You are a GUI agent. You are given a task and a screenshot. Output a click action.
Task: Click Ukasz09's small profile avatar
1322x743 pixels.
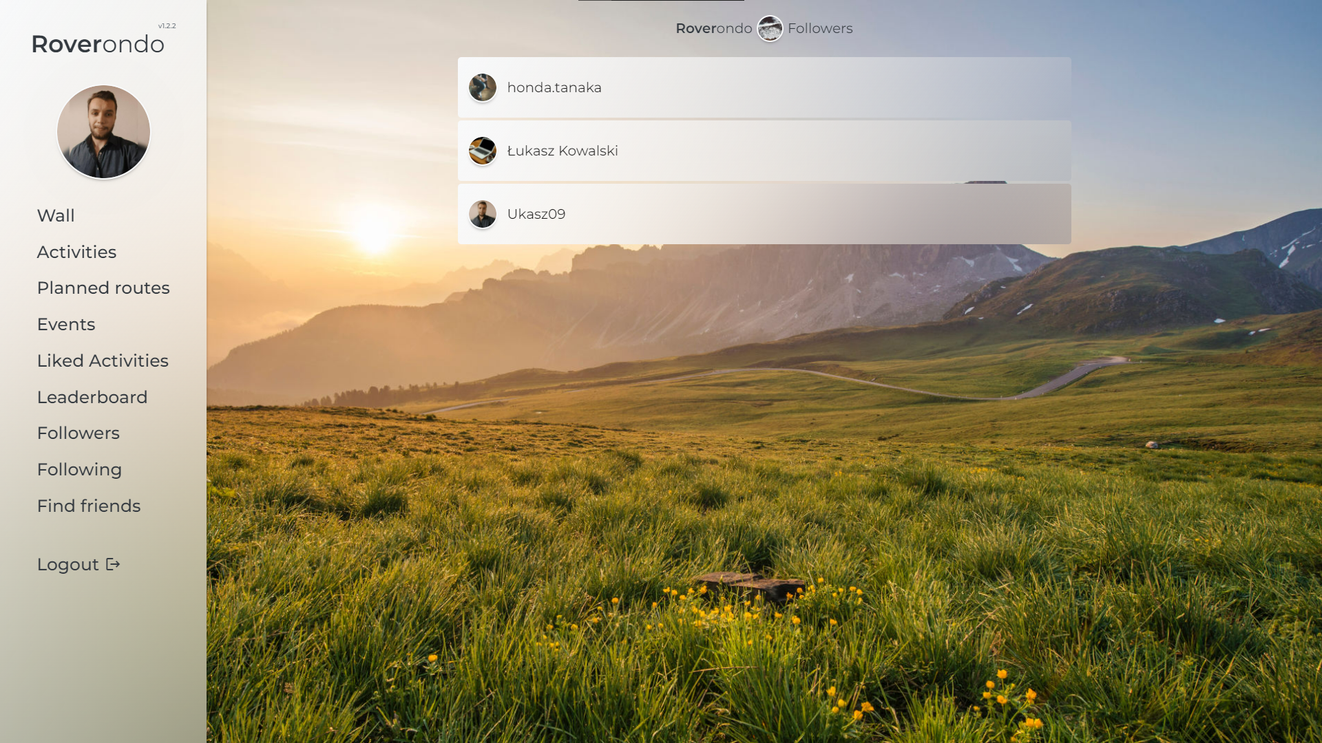click(x=482, y=214)
